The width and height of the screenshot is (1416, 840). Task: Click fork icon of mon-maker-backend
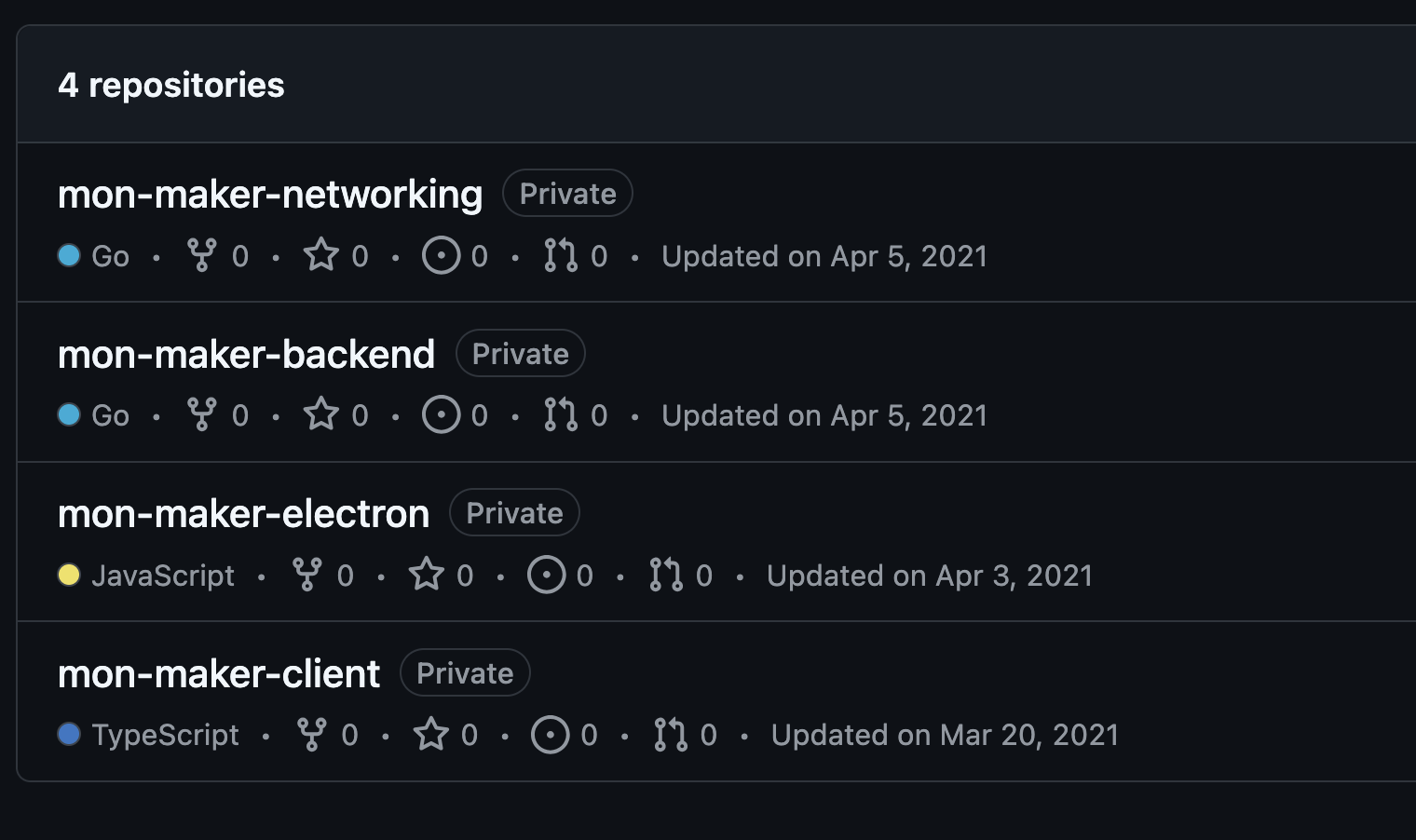pos(201,415)
